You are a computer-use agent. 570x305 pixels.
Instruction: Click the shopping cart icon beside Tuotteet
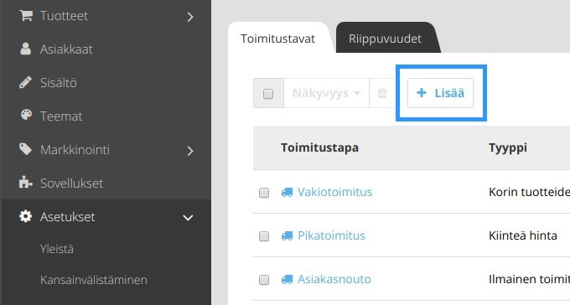pyautogui.click(x=26, y=16)
